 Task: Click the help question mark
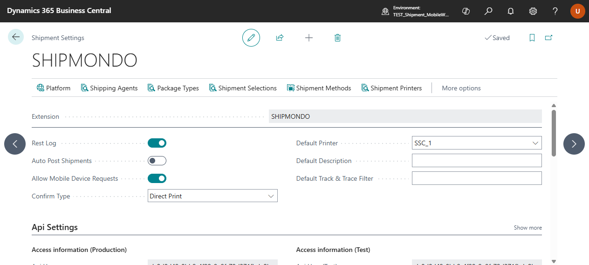pyautogui.click(x=555, y=11)
